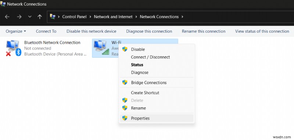
Task: Click the Wi-Fi connection name
Action: point(116,43)
